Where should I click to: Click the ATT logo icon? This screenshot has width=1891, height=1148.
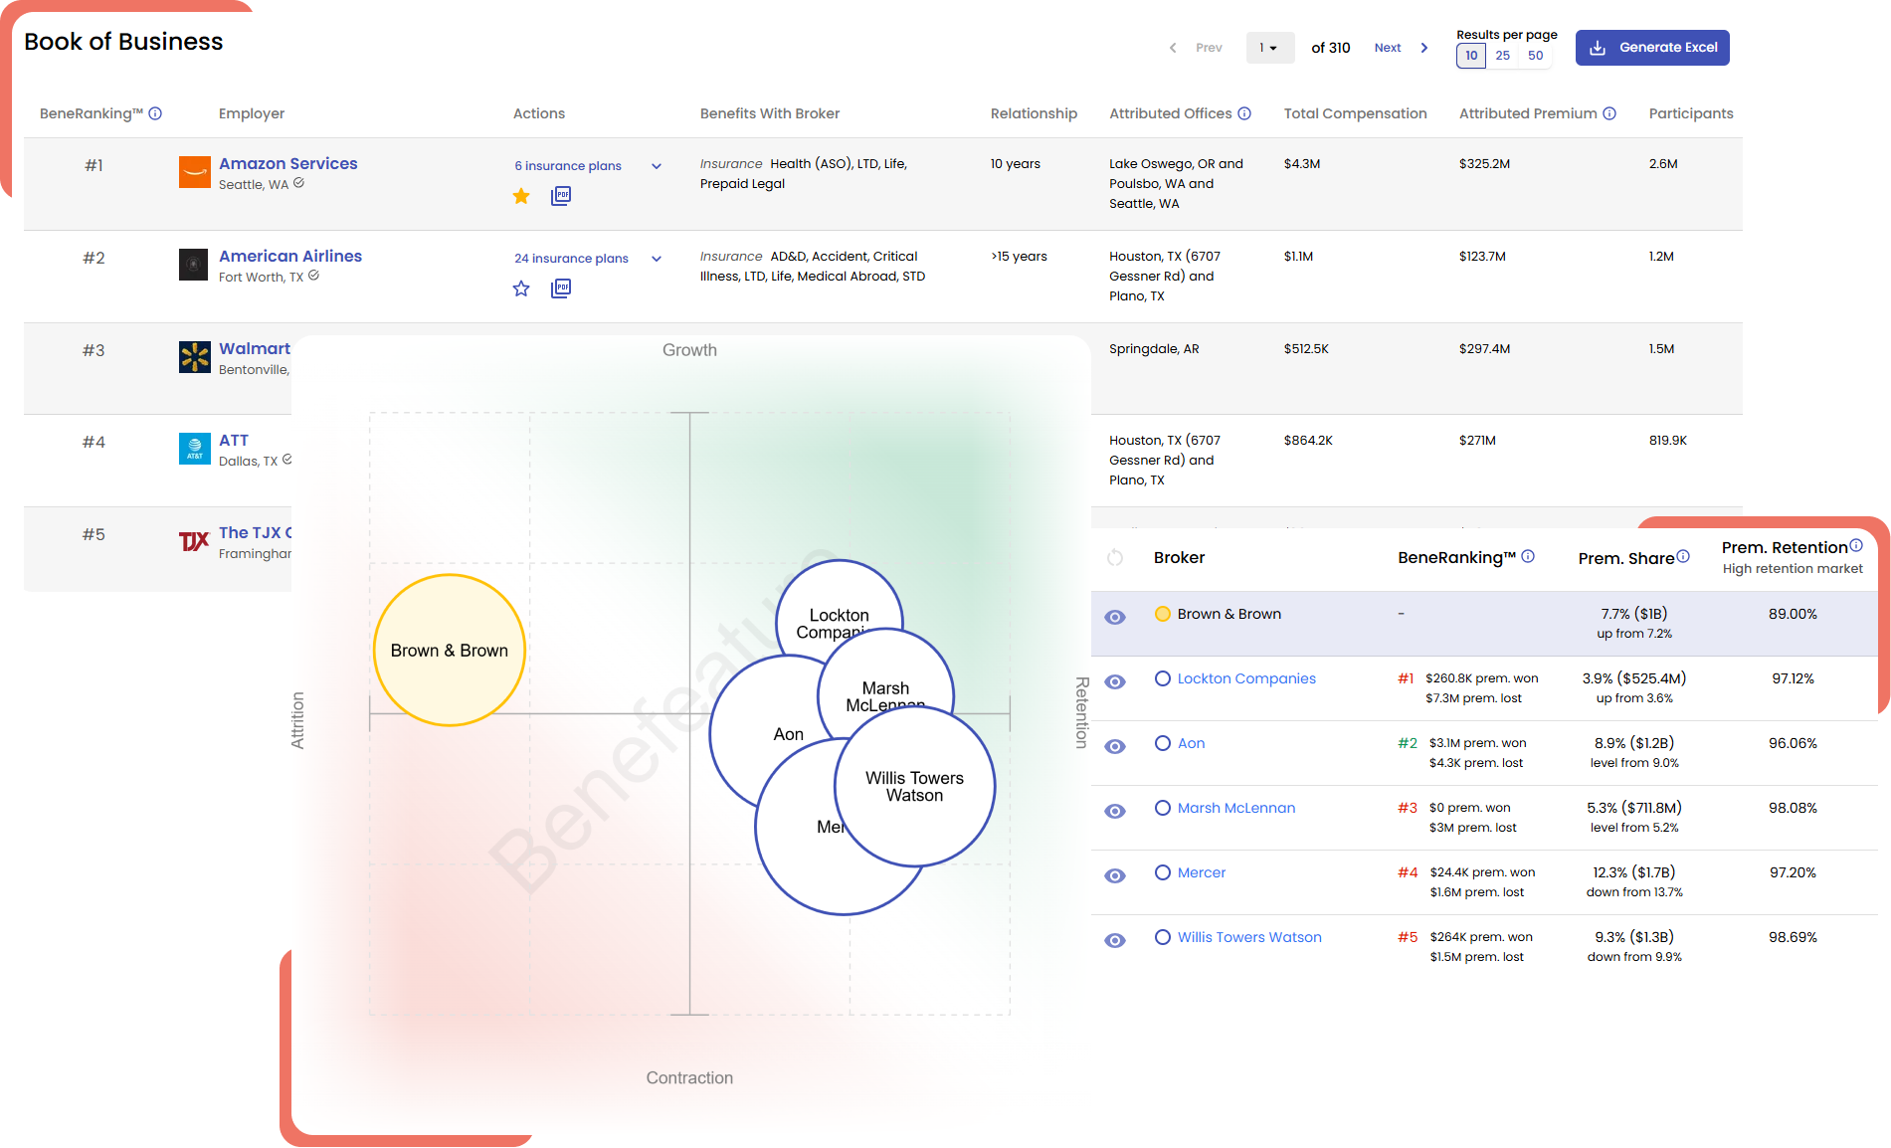194,449
